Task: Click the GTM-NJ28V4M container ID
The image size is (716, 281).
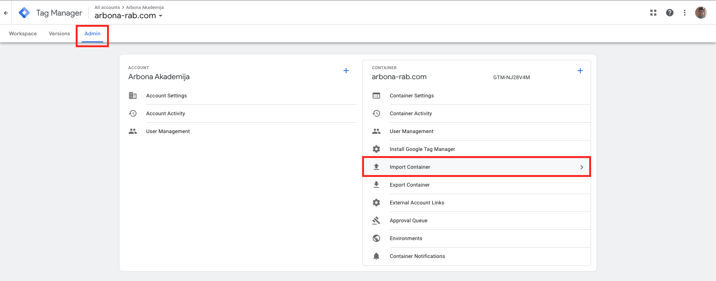Action: pyautogui.click(x=512, y=77)
